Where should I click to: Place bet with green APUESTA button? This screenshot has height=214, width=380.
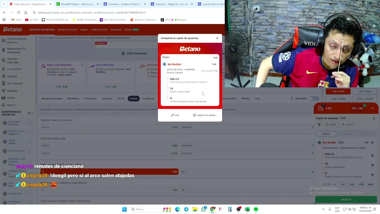[346, 199]
